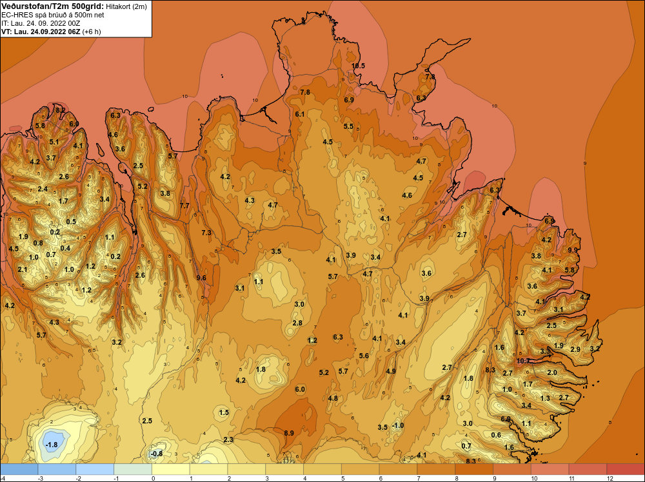Viewport: 645px width, 482px height.
Task: Click the '2.8' temperature value
Action: tap(297, 323)
